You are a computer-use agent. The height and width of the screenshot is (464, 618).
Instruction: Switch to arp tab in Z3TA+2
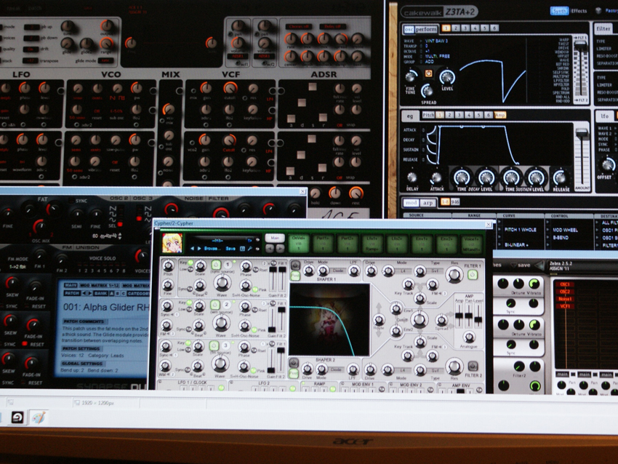428,203
